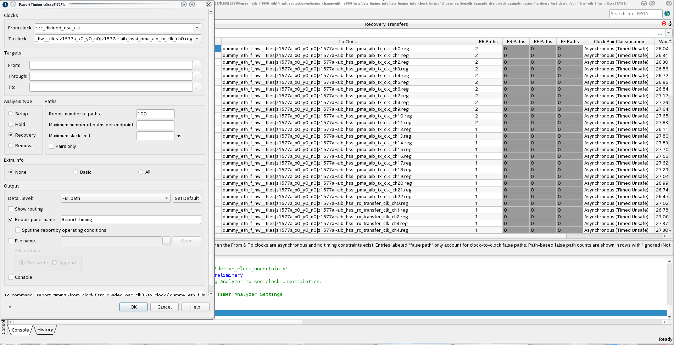The width and height of the screenshot is (674, 345).
Task: Open the browse button for the Through target
Action: click(197, 76)
